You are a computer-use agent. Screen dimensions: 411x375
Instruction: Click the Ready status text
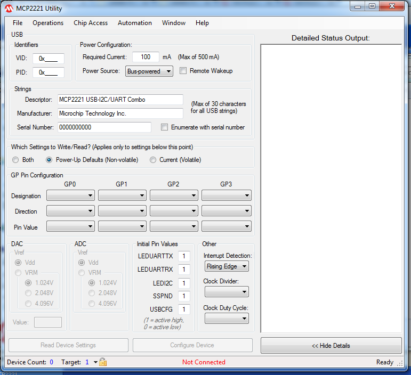(x=385, y=362)
